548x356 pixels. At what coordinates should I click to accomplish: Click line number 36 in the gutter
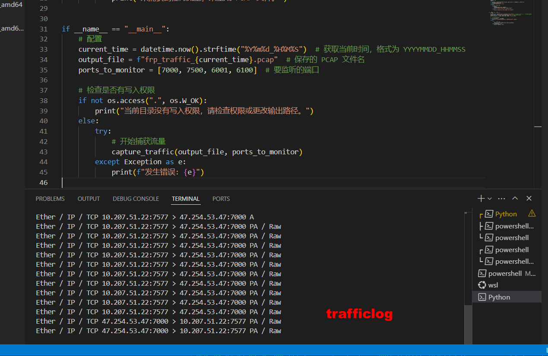pos(43,80)
